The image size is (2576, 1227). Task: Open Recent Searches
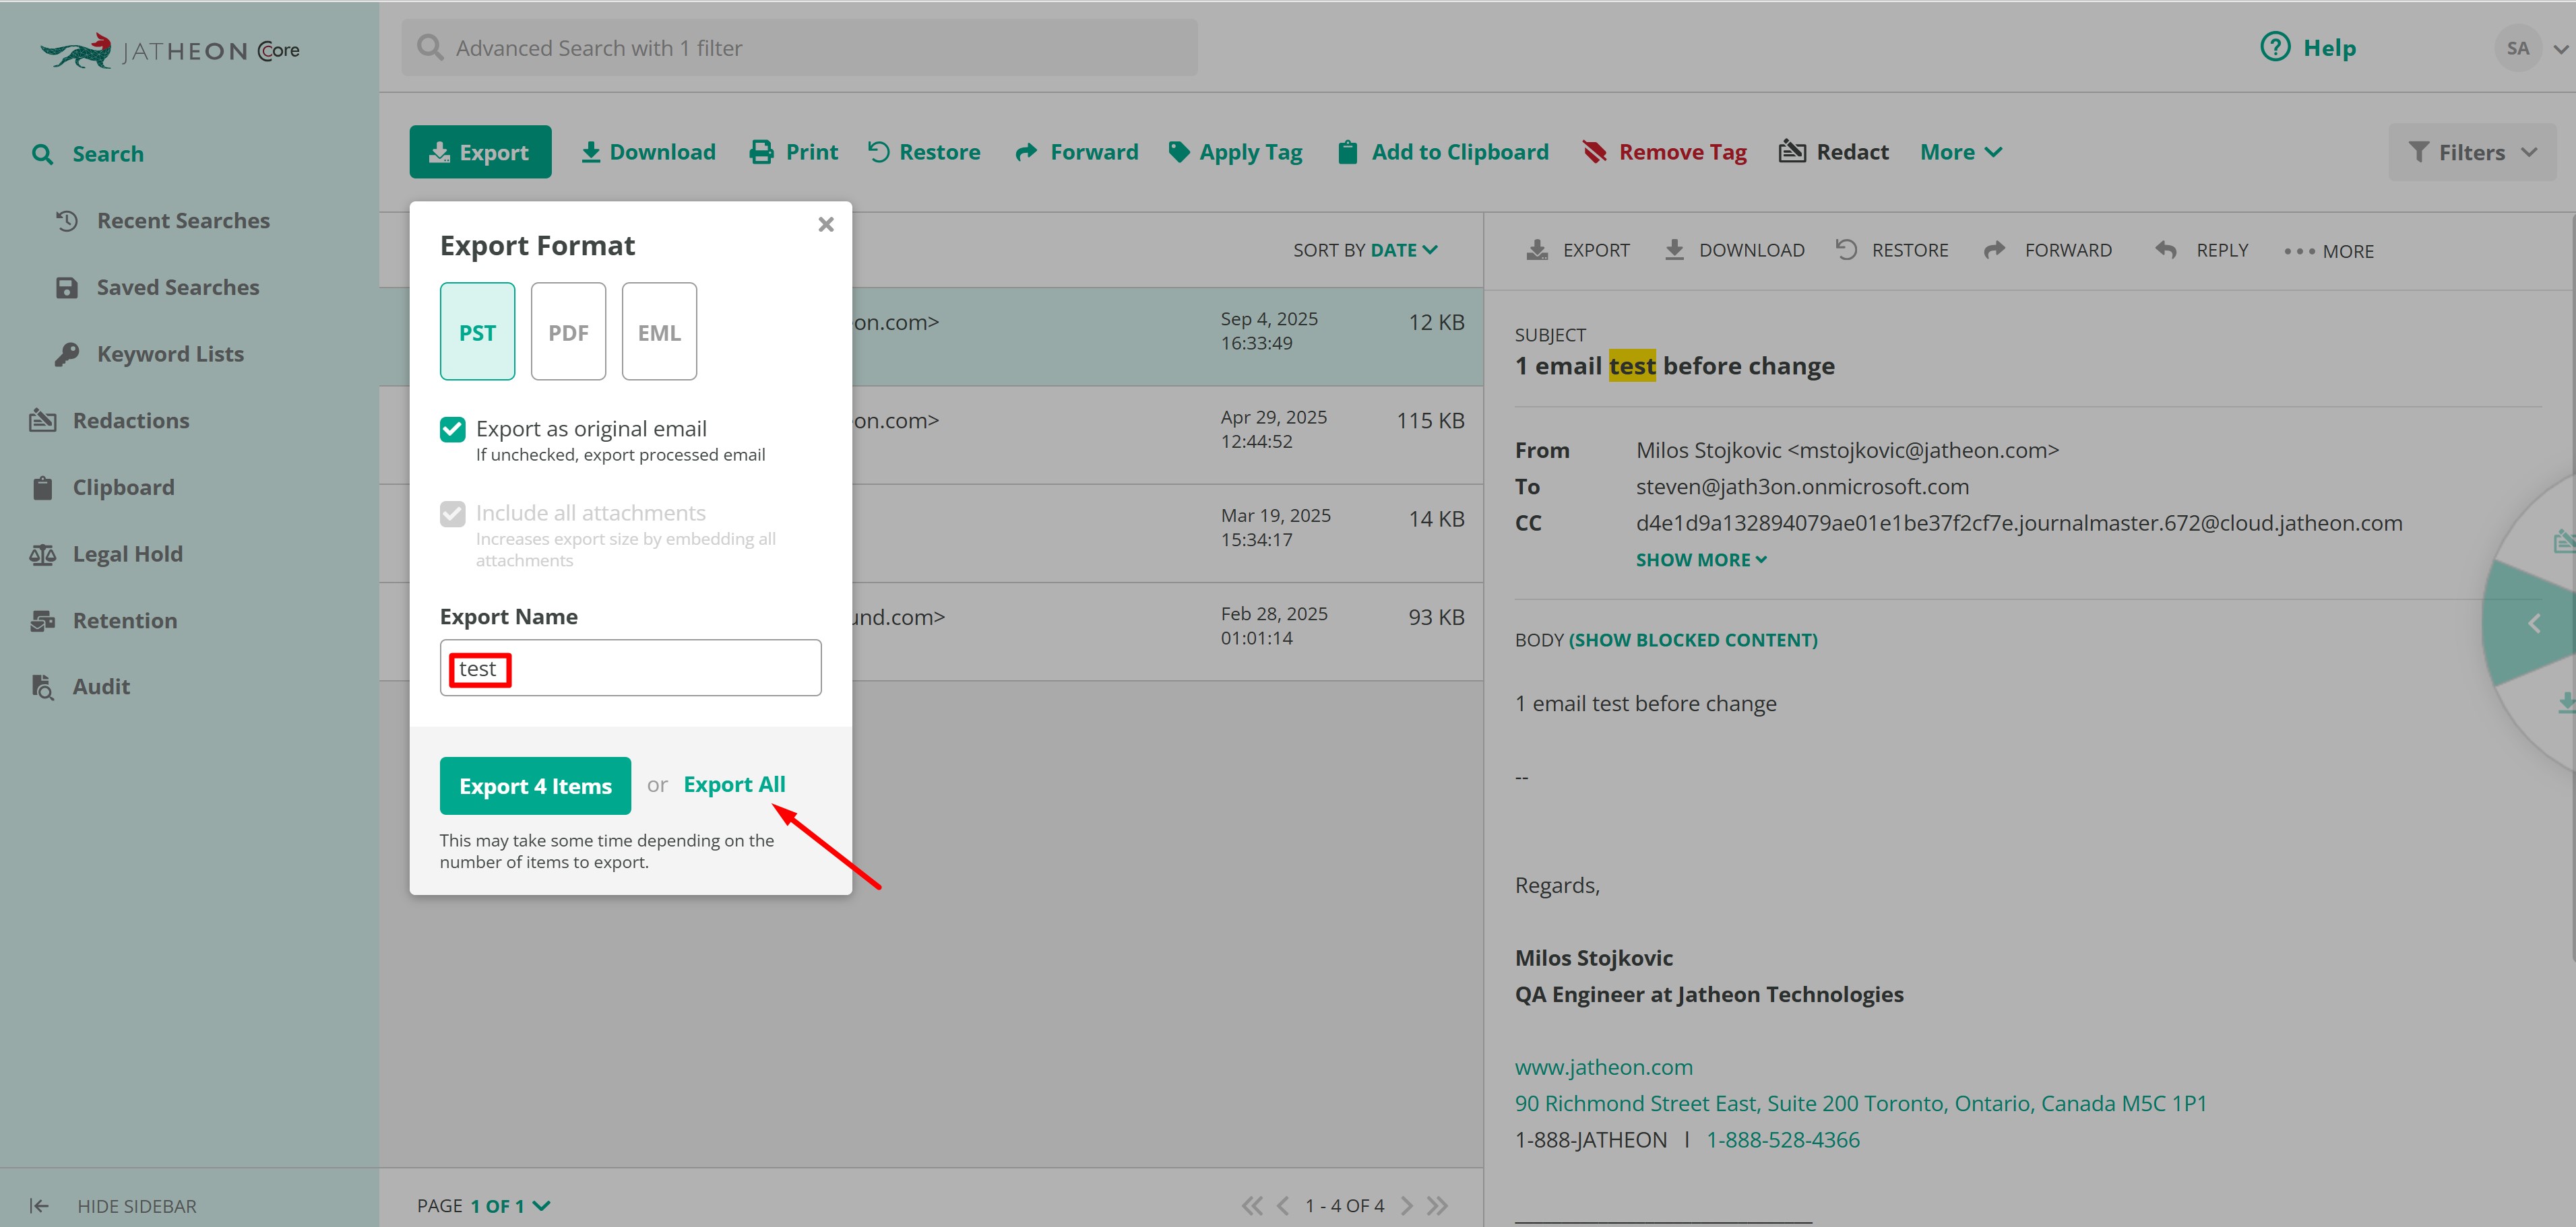pyautogui.click(x=163, y=221)
